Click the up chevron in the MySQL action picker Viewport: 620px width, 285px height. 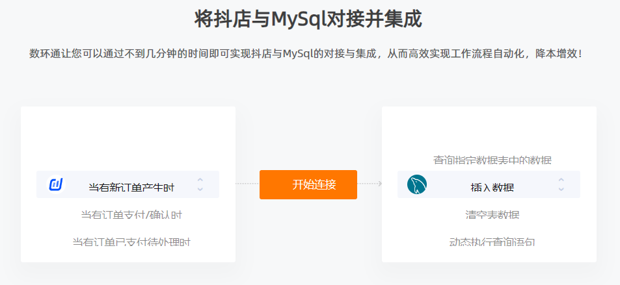pos(561,180)
